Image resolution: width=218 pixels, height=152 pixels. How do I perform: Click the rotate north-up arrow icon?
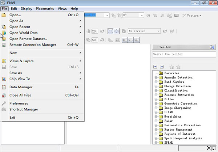pyautogui.click(x=114, y=16)
